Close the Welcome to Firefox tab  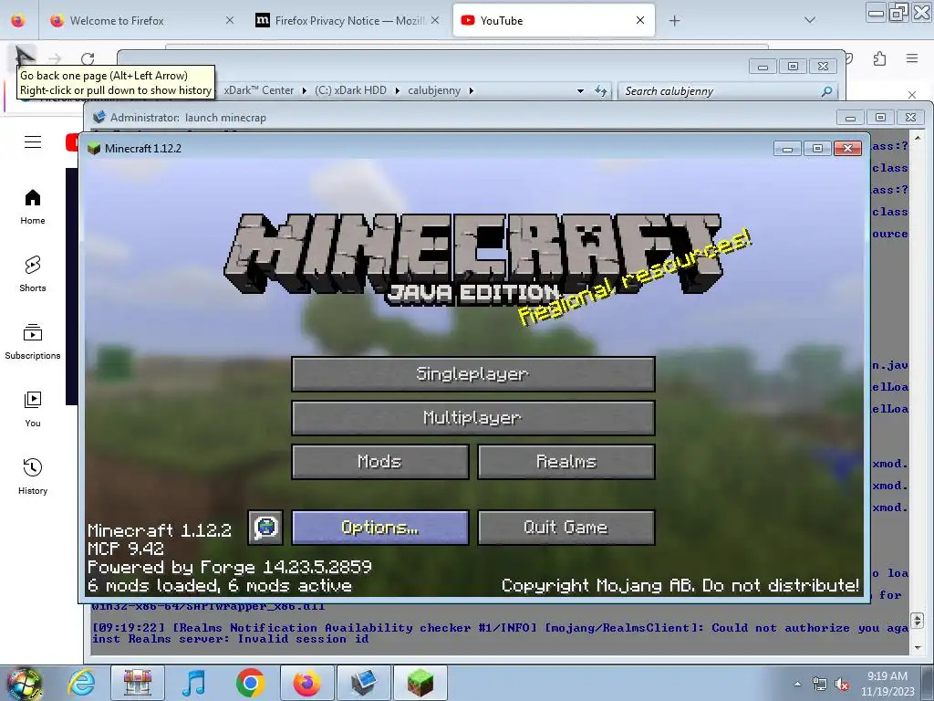(230, 20)
